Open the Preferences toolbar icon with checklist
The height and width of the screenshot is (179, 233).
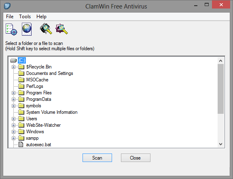pyautogui.click(x=11, y=29)
